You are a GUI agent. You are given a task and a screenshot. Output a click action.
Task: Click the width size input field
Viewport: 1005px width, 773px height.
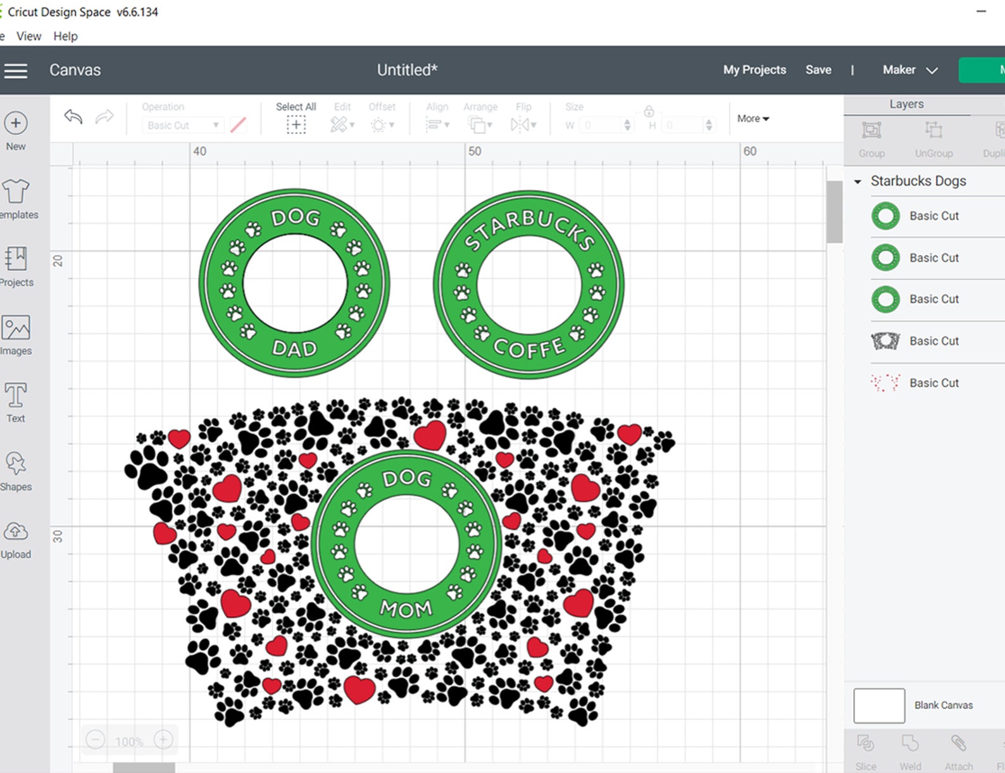point(599,125)
